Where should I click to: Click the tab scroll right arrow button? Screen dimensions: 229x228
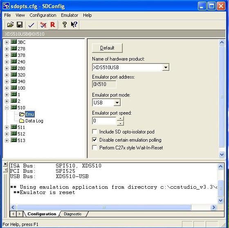click(20, 214)
